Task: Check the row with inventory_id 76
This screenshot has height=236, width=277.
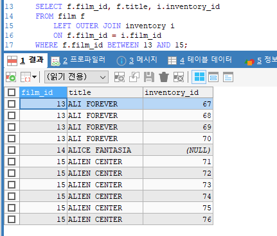Action: (12, 219)
